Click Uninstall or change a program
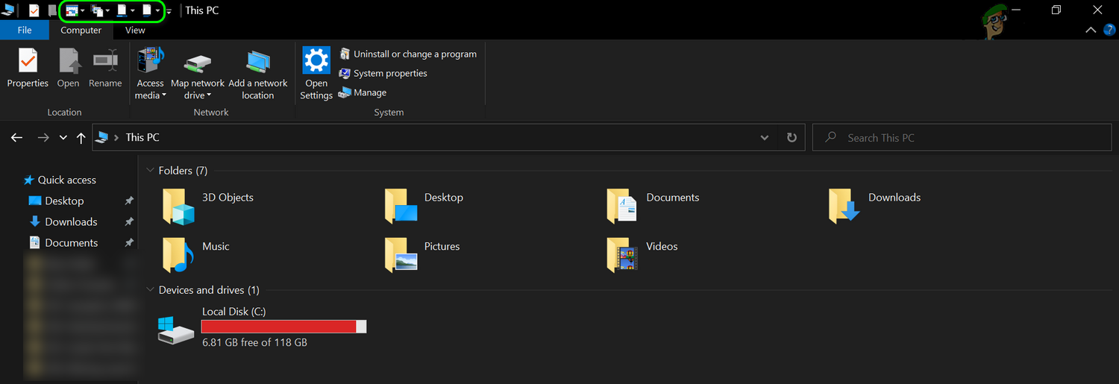Viewport: 1119px width, 384px height. (x=415, y=54)
